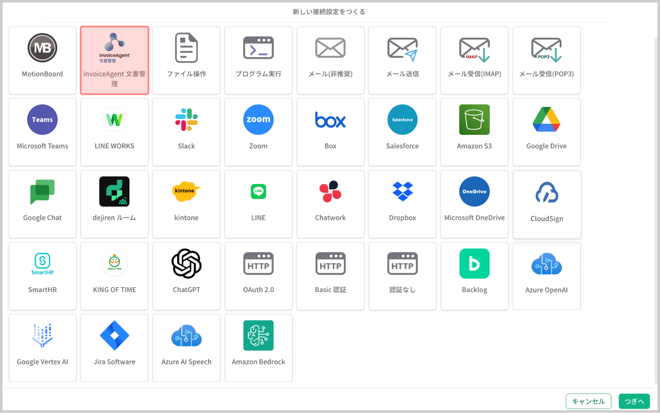Select the Jira Software connector

coord(114,348)
